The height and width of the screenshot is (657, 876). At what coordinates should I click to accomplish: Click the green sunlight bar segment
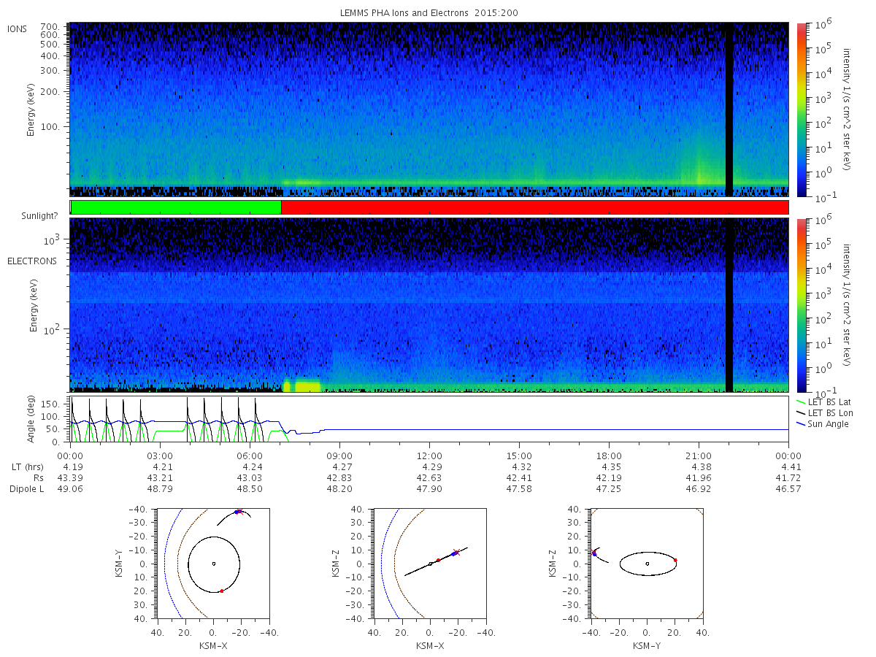176,207
